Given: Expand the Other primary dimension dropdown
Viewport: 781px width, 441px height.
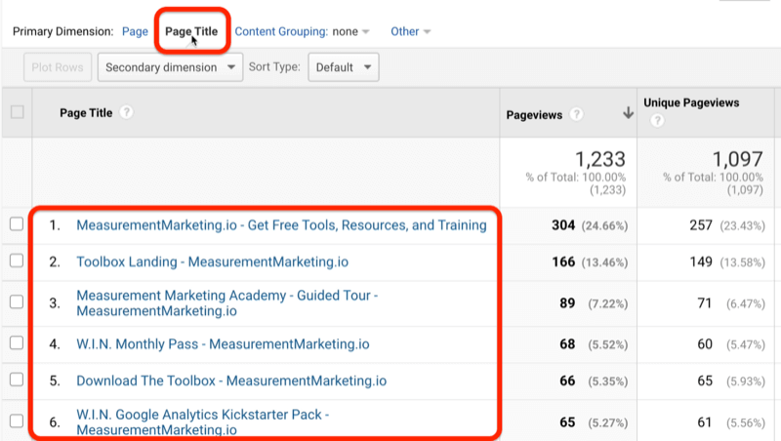Looking at the screenshot, I should coord(410,31).
